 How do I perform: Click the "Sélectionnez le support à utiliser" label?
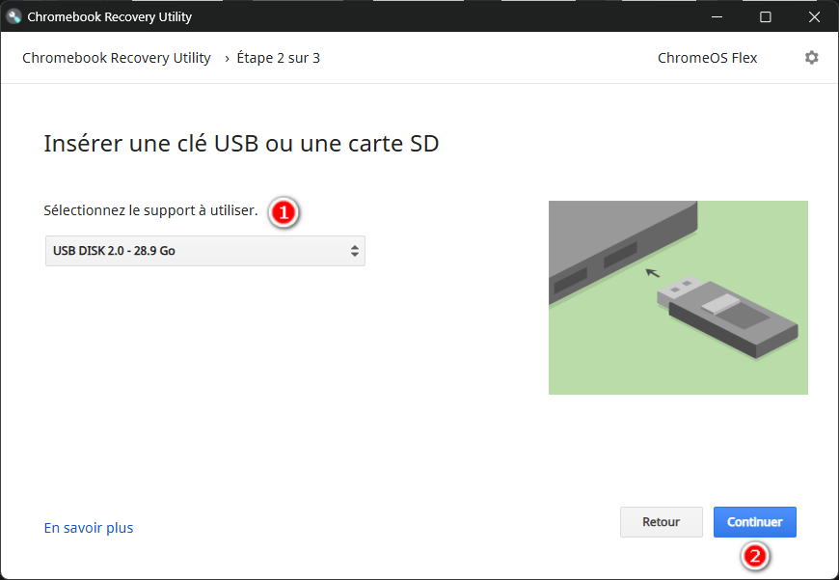(150, 210)
